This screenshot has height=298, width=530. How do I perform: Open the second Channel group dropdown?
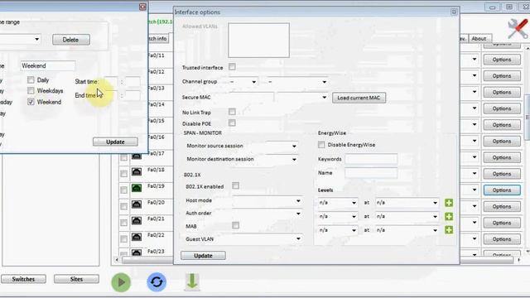coord(297,82)
